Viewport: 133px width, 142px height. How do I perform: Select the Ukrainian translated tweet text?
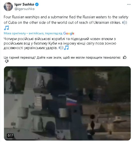(60, 43)
